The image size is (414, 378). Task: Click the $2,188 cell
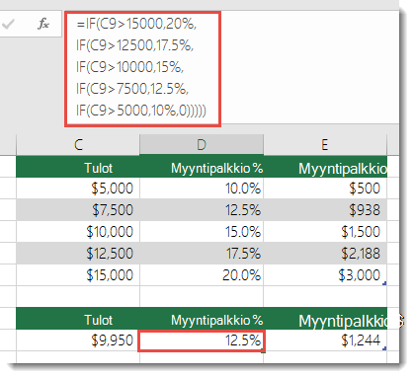click(x=325, y=254)
